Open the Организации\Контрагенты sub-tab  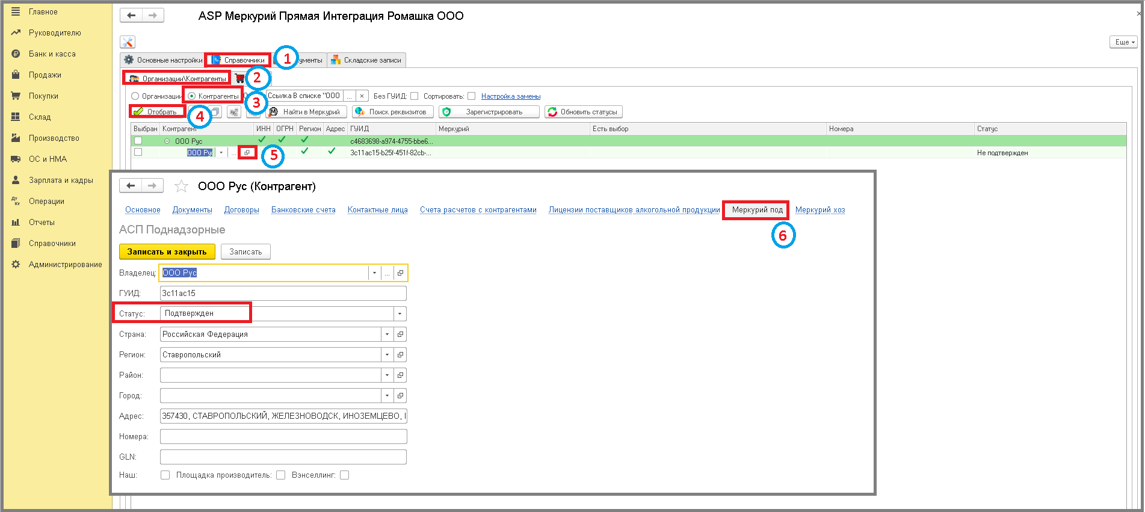click(x=177, y=78)
